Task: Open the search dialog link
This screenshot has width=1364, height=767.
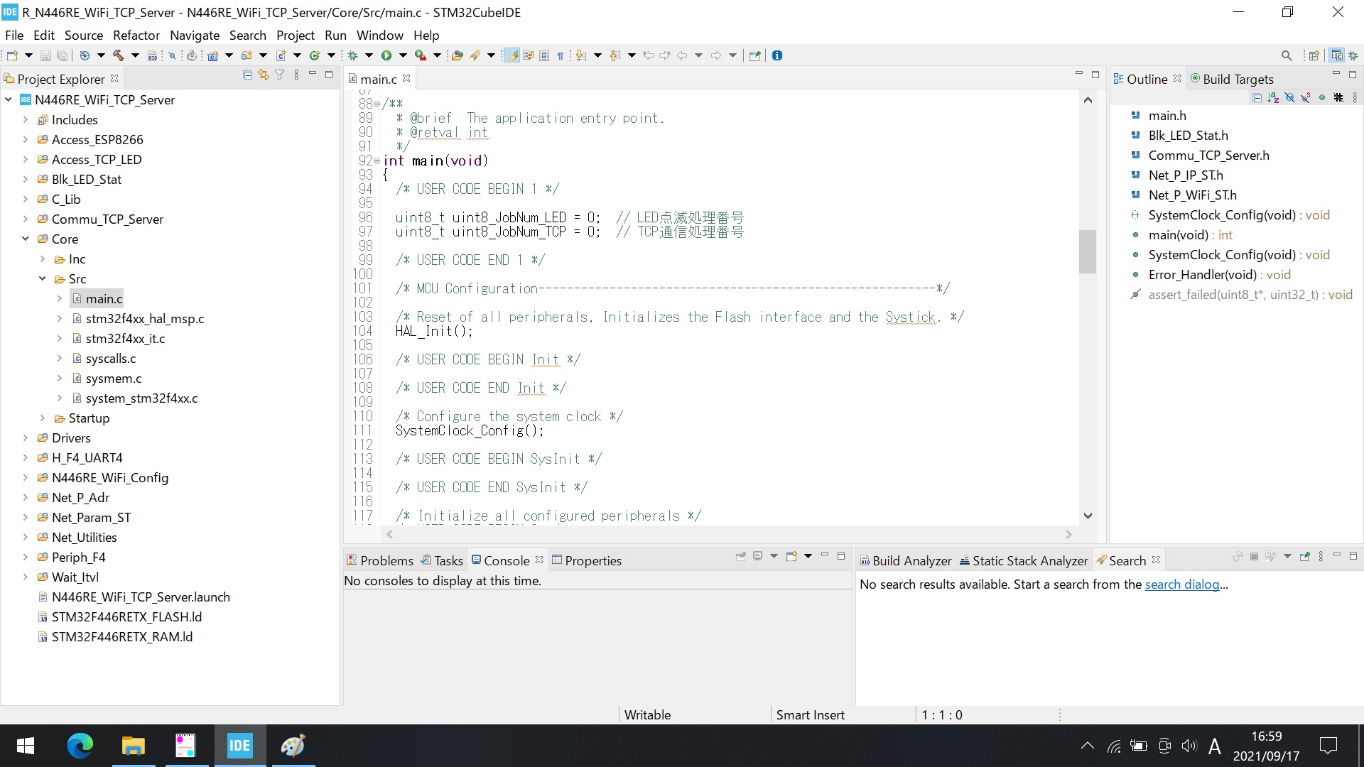Action: pos(1182,584)
